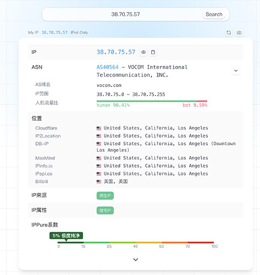260x275 pixels.
Task: Click the refresh icon beside My IP
Action: click(x=229, y=32)
